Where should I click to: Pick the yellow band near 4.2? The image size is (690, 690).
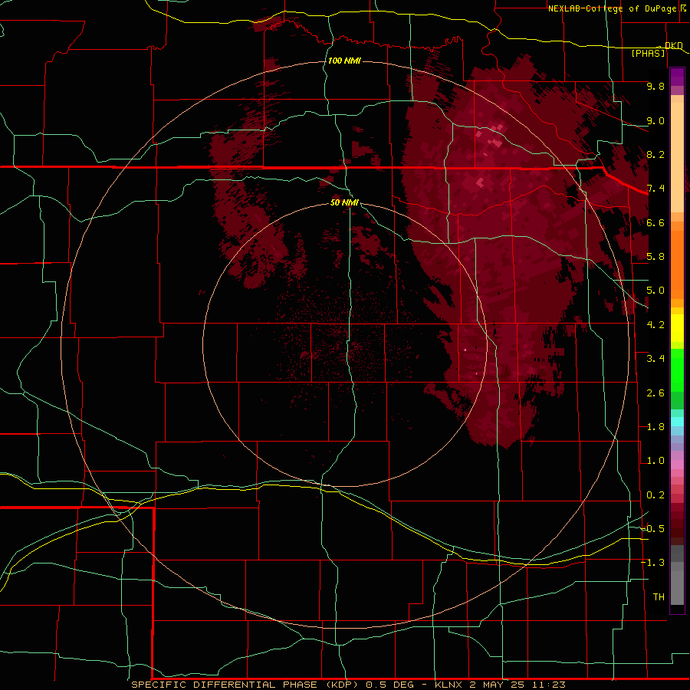click(677, 328)
